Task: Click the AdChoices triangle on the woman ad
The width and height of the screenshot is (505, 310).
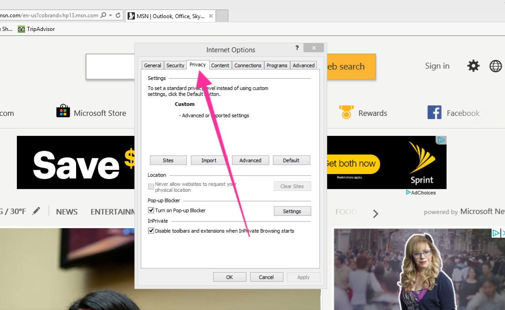Action: pos(495,233)
